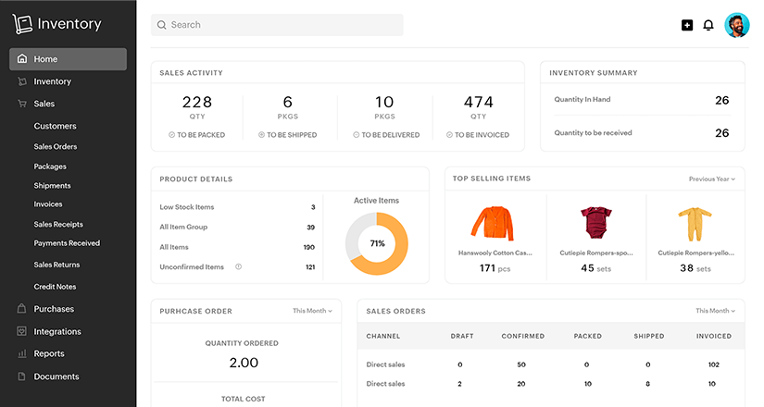Click the orange Active Items donut chart

377,243
